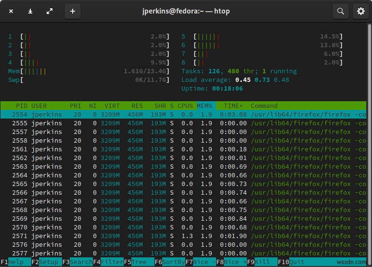
Task: Click F10 Quit in function bar
Action: (x=291, y=262)
